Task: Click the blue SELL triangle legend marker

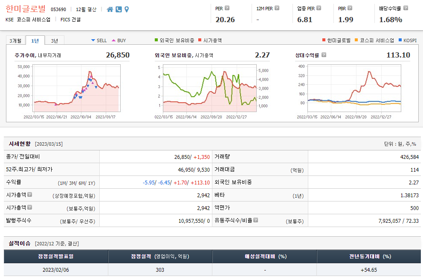Action: click(93, 40)
